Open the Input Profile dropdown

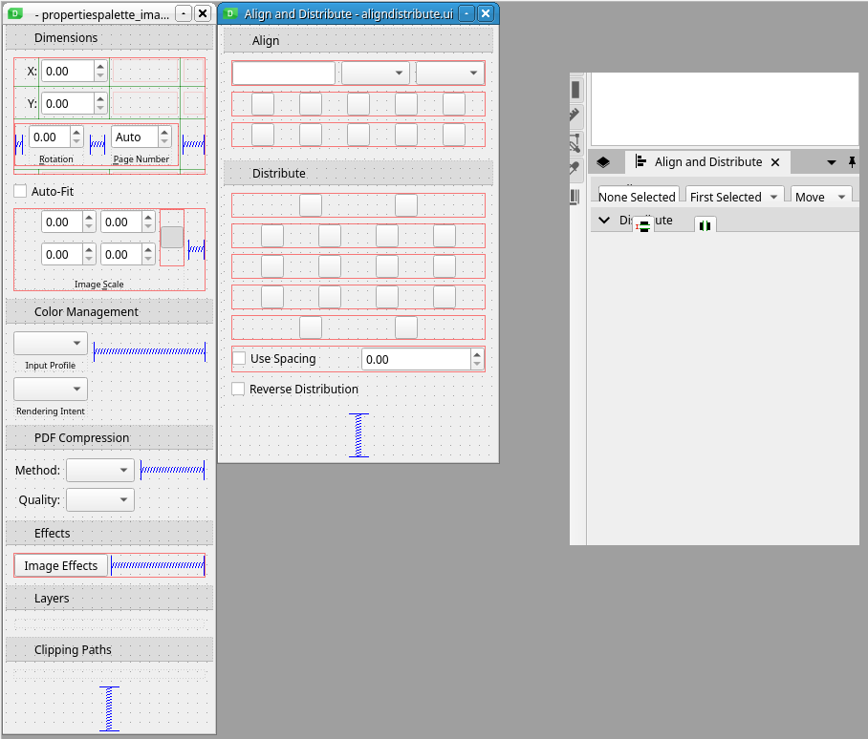(x=51, y=344)
